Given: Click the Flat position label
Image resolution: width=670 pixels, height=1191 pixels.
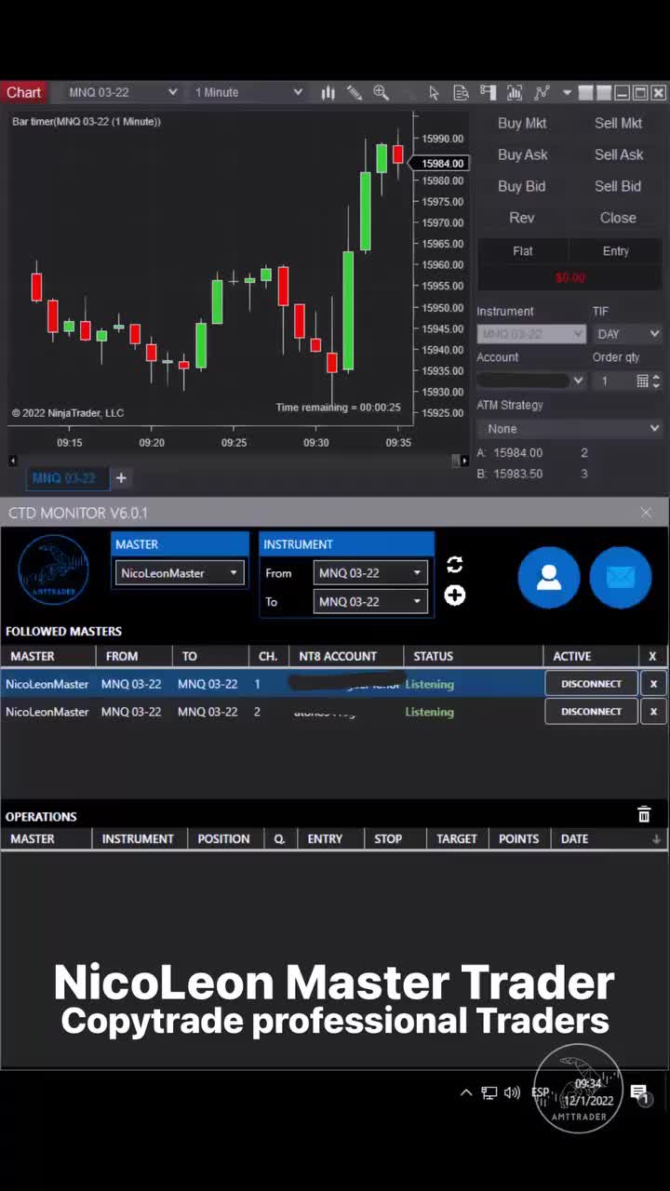Looking at the screenshot, I should tap(523, 251).
